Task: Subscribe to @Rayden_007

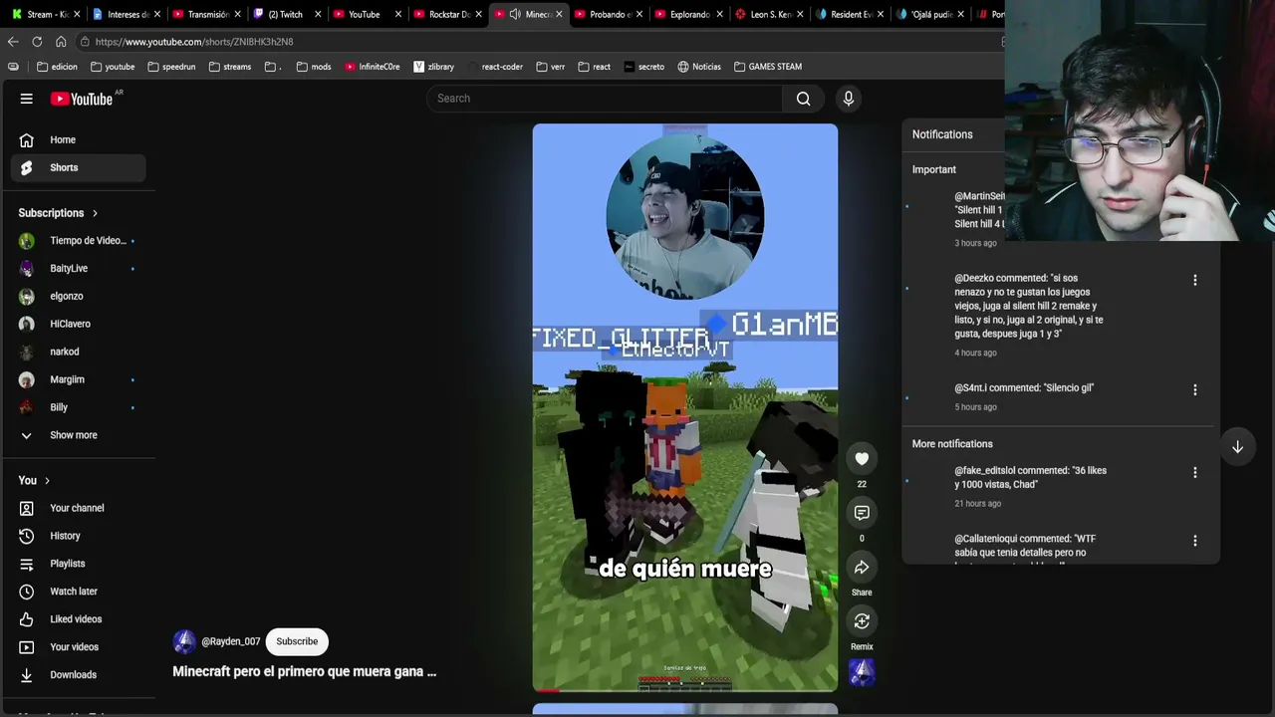Action: [297, 641]
